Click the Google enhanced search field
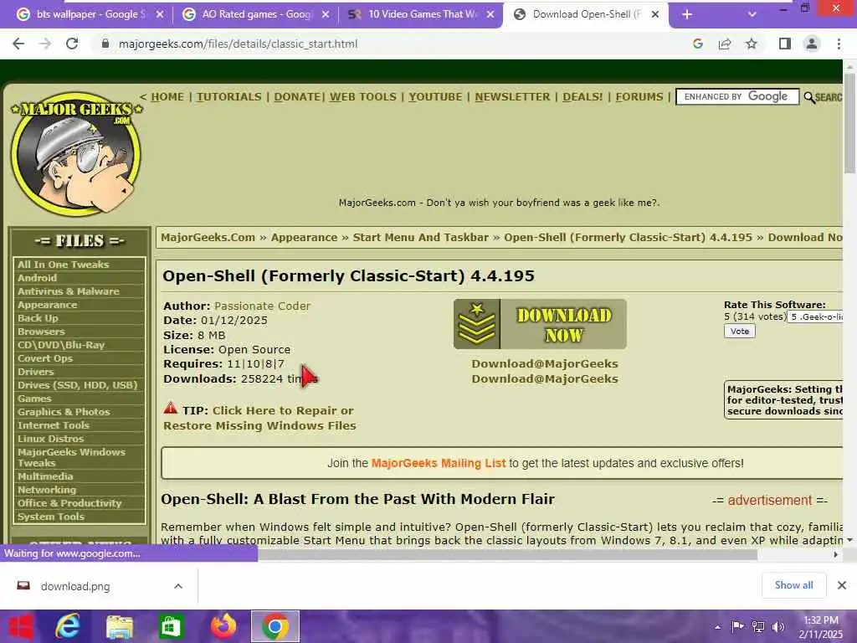 (737, 97)
